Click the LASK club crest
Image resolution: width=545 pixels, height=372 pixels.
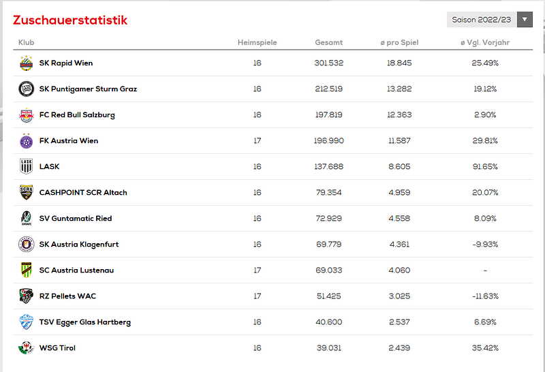coord(26,166)
